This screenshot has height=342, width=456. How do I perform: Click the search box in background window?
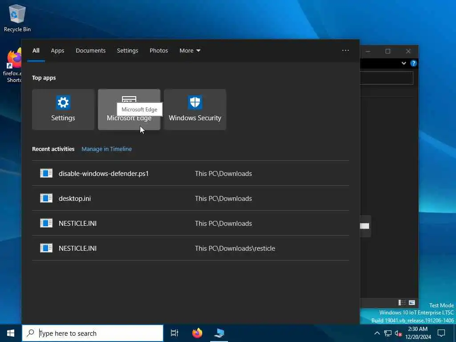click(x=387, y=78)
